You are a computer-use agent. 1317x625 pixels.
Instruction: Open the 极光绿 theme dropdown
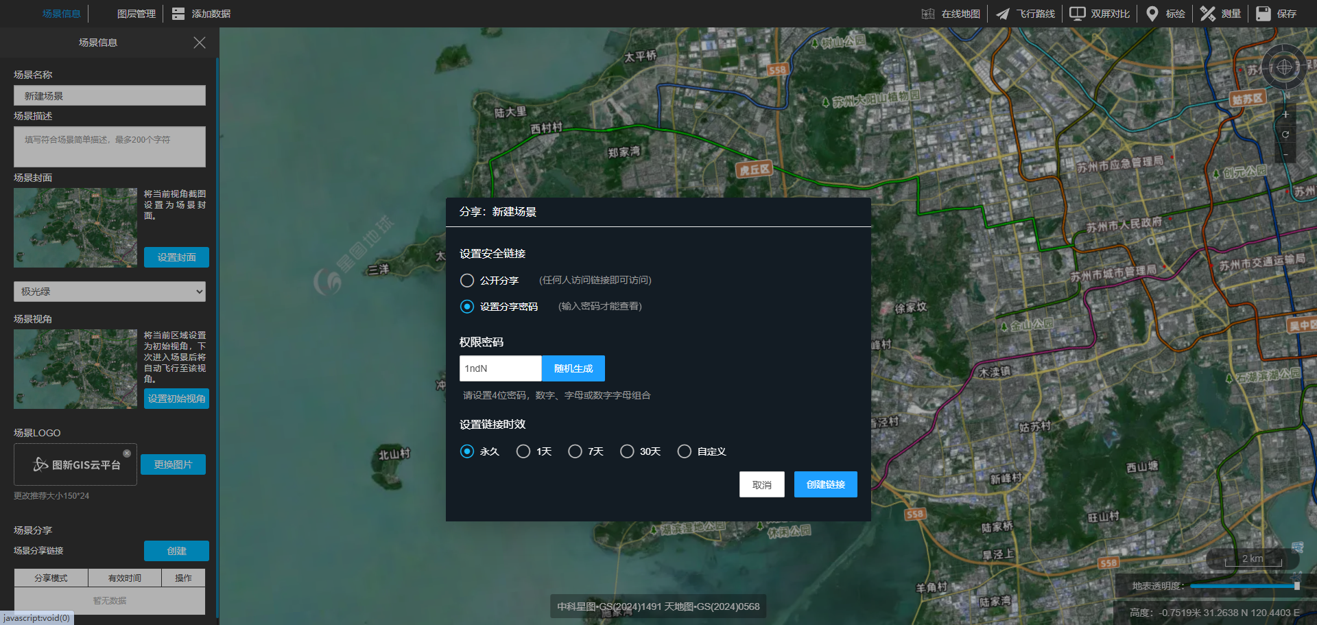[110, 292]
